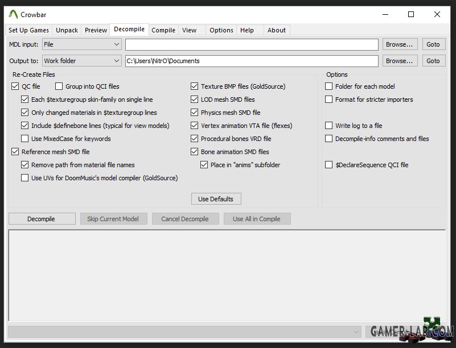Enable Decompile-info comments and files
This screenshot has height=348, width=456.
328,139
